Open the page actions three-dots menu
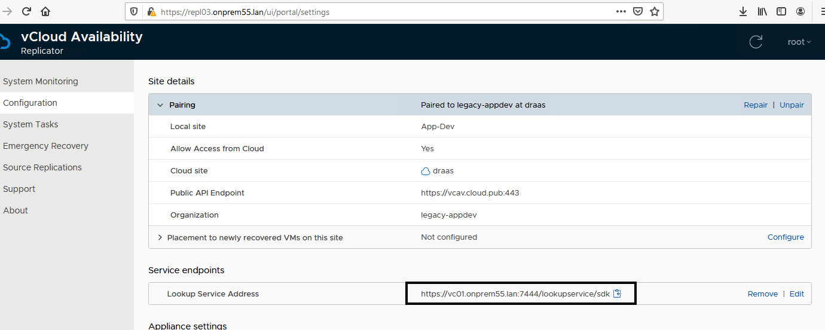The image size is (825, 330). (621, 11)
